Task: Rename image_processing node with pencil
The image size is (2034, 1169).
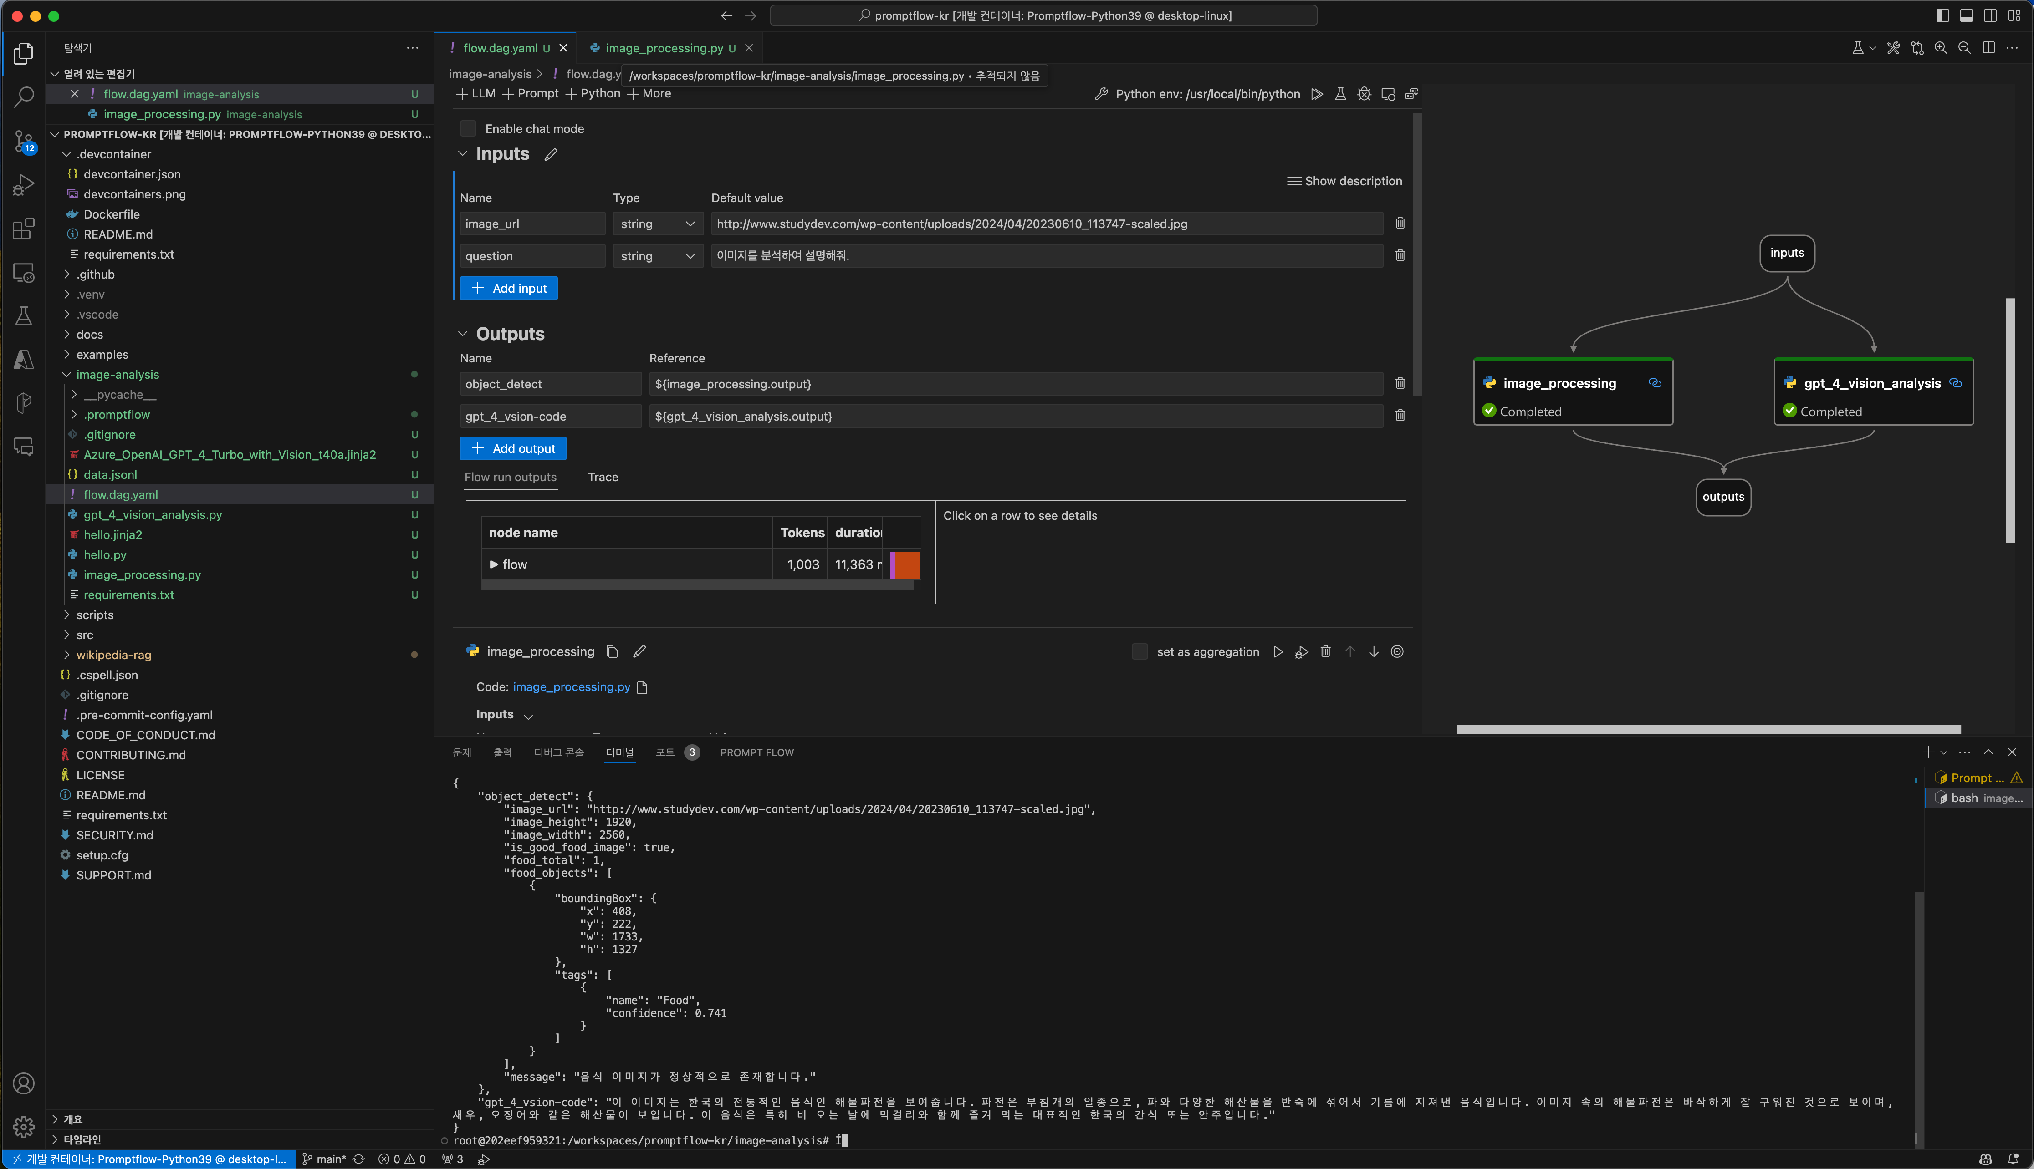Action: coord(639,651)
